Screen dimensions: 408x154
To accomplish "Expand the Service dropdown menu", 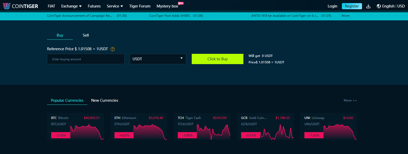I will click(115, 6).
